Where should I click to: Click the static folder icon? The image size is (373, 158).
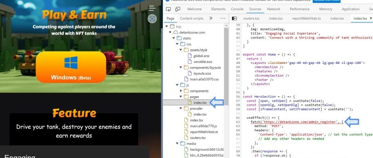[179, 38]
